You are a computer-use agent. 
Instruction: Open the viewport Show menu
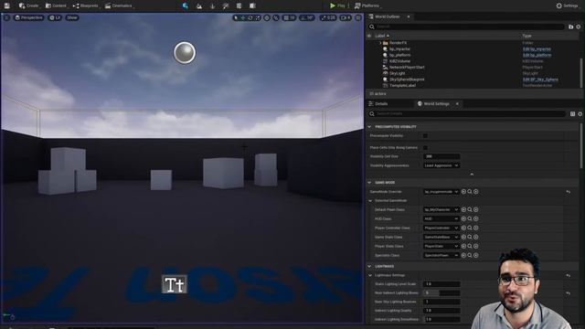(x=72, y=17)
